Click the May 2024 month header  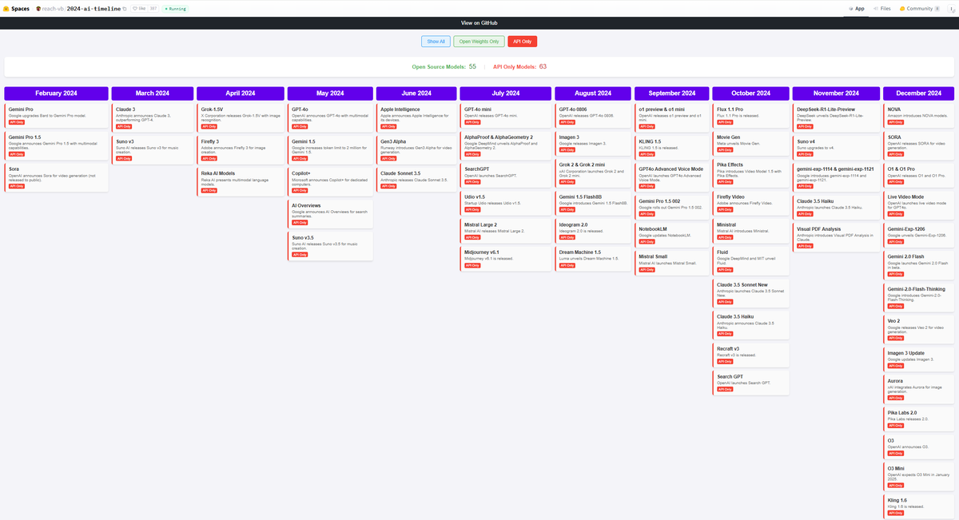pyautogui.click(x=330, y=93)
